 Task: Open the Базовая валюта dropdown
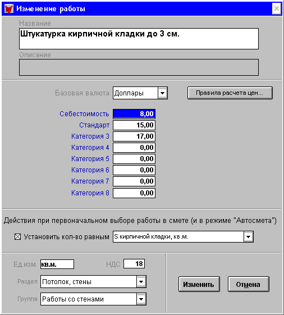click(x=163, y=93)
